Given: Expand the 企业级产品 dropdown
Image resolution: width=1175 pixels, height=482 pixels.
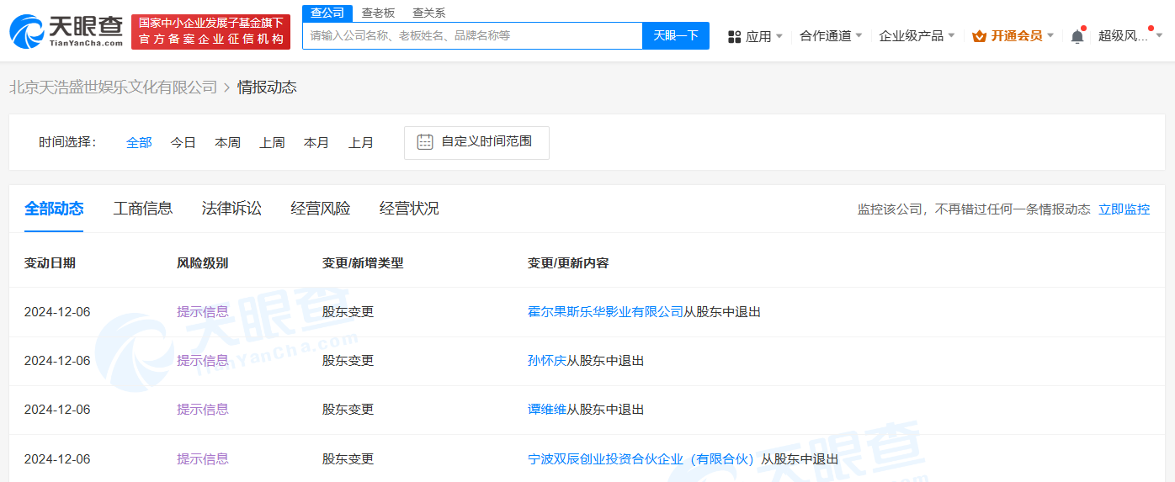Looking at the screenshot, I should [917, 36].
